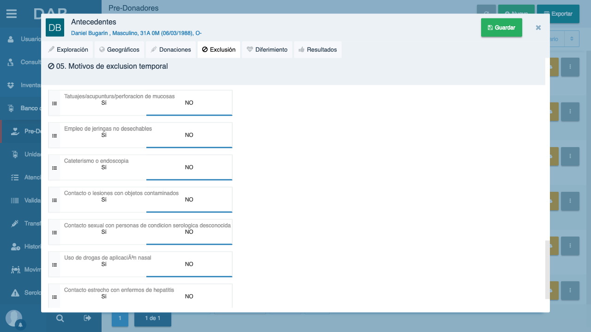Viewport: 591px width, 332px height.
Task: Select Sí for Tatuajes/acupuntura/perforacion de mucosas
Action: pos(104,103)
